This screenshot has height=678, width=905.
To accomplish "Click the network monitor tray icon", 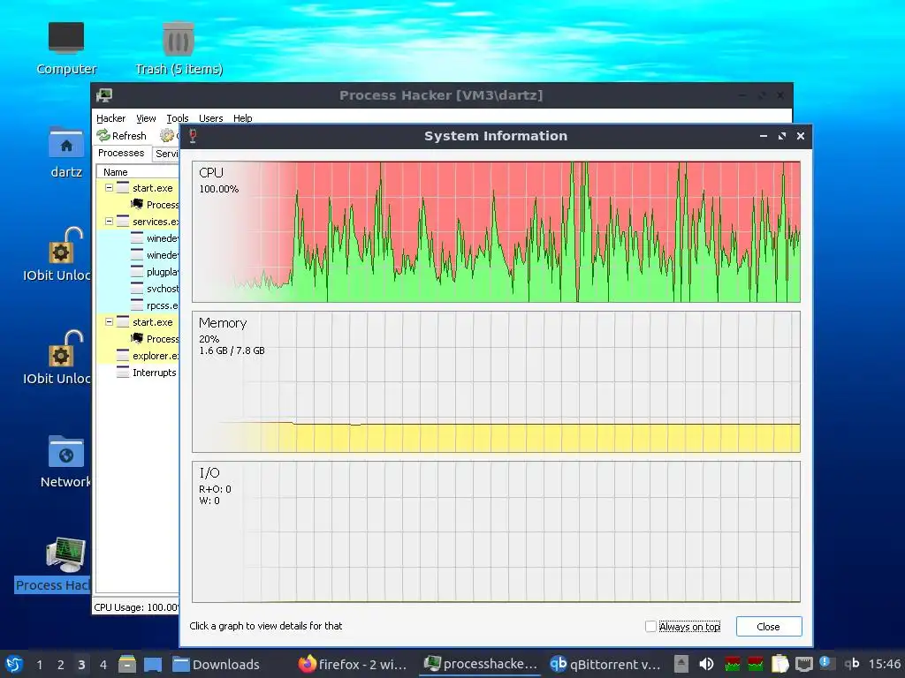I will coord(803,664).
